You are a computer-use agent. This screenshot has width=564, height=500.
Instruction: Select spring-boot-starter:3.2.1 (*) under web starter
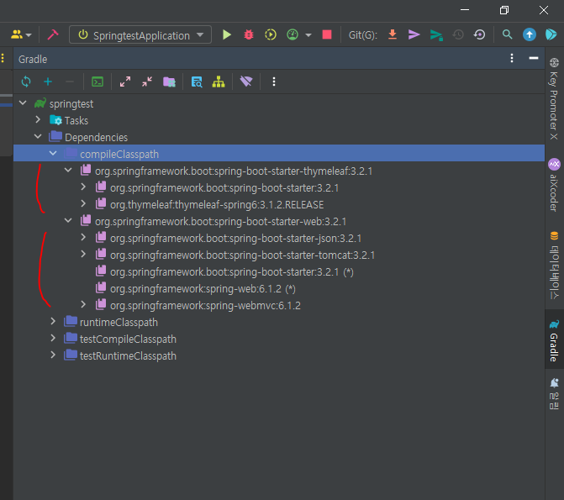coord(279,272)
